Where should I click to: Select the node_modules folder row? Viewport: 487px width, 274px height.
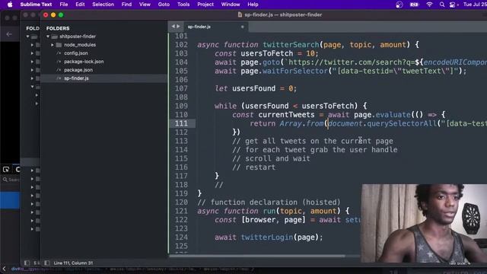tap(104, 45)
